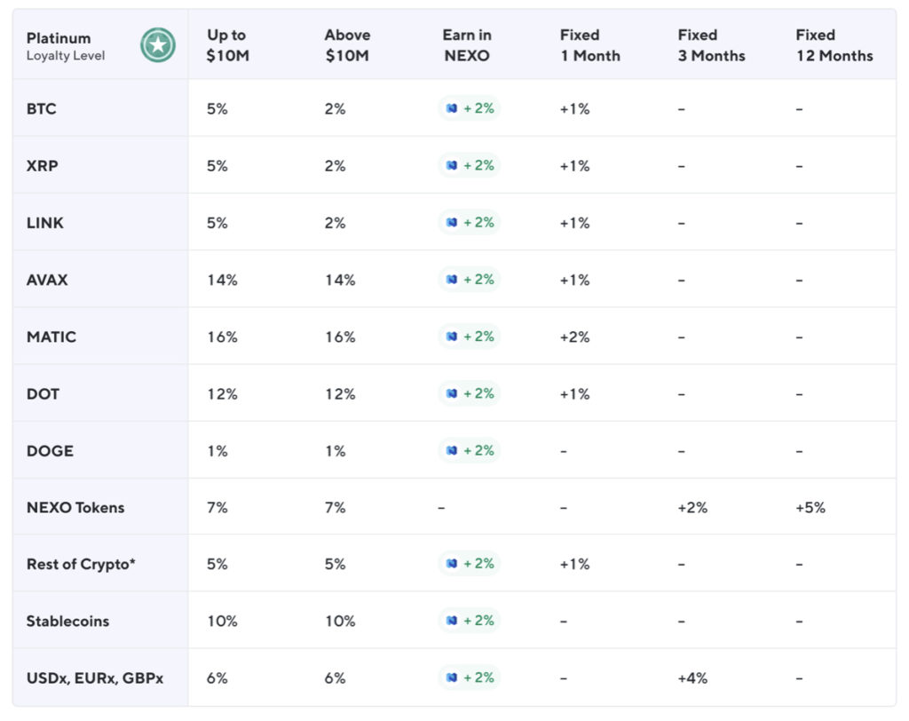909x721 pixels.
Task: Click the +4% value for USDx, EURx, GBPx
Action: point(692,678)
